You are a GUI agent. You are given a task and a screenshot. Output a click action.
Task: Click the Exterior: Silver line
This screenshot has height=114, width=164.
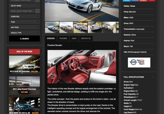(x=130, y=35)
